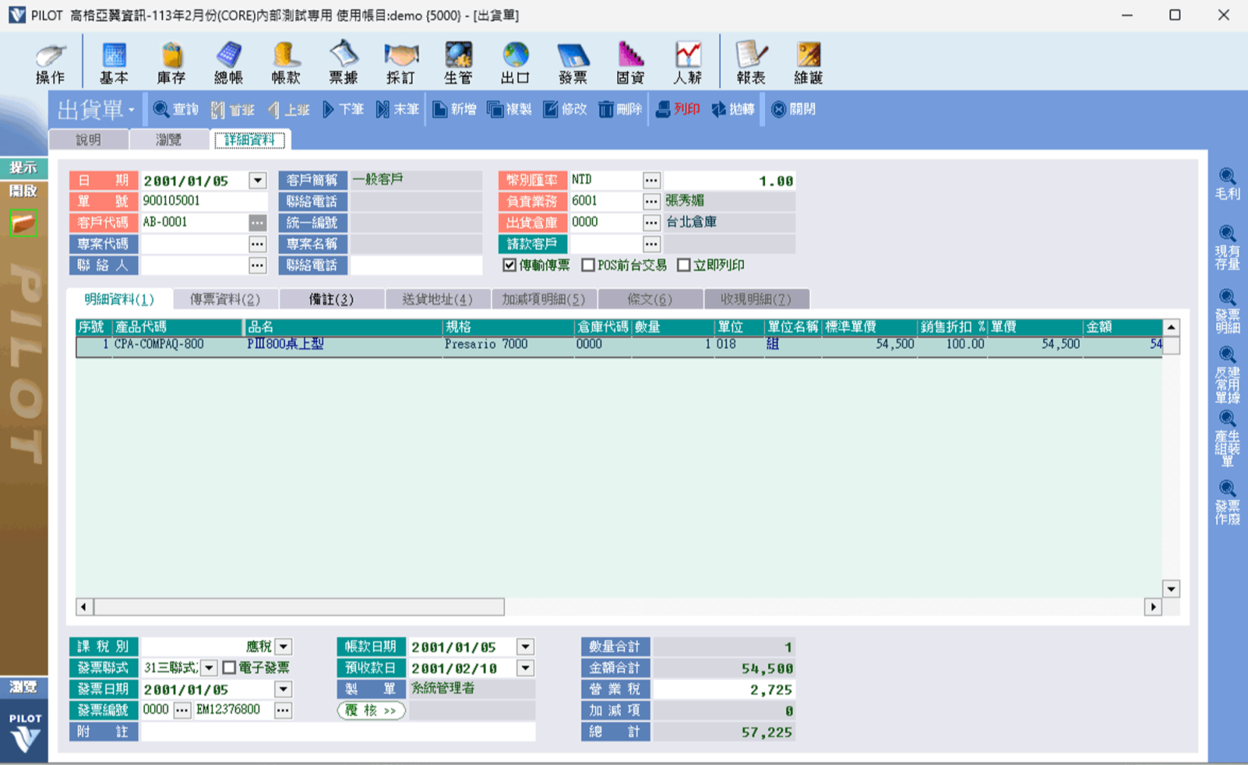Image resolution: width=1248 pixels, height=765 pixels.
Task: Click the 人薪 payroll module icon
Action: 687,62
